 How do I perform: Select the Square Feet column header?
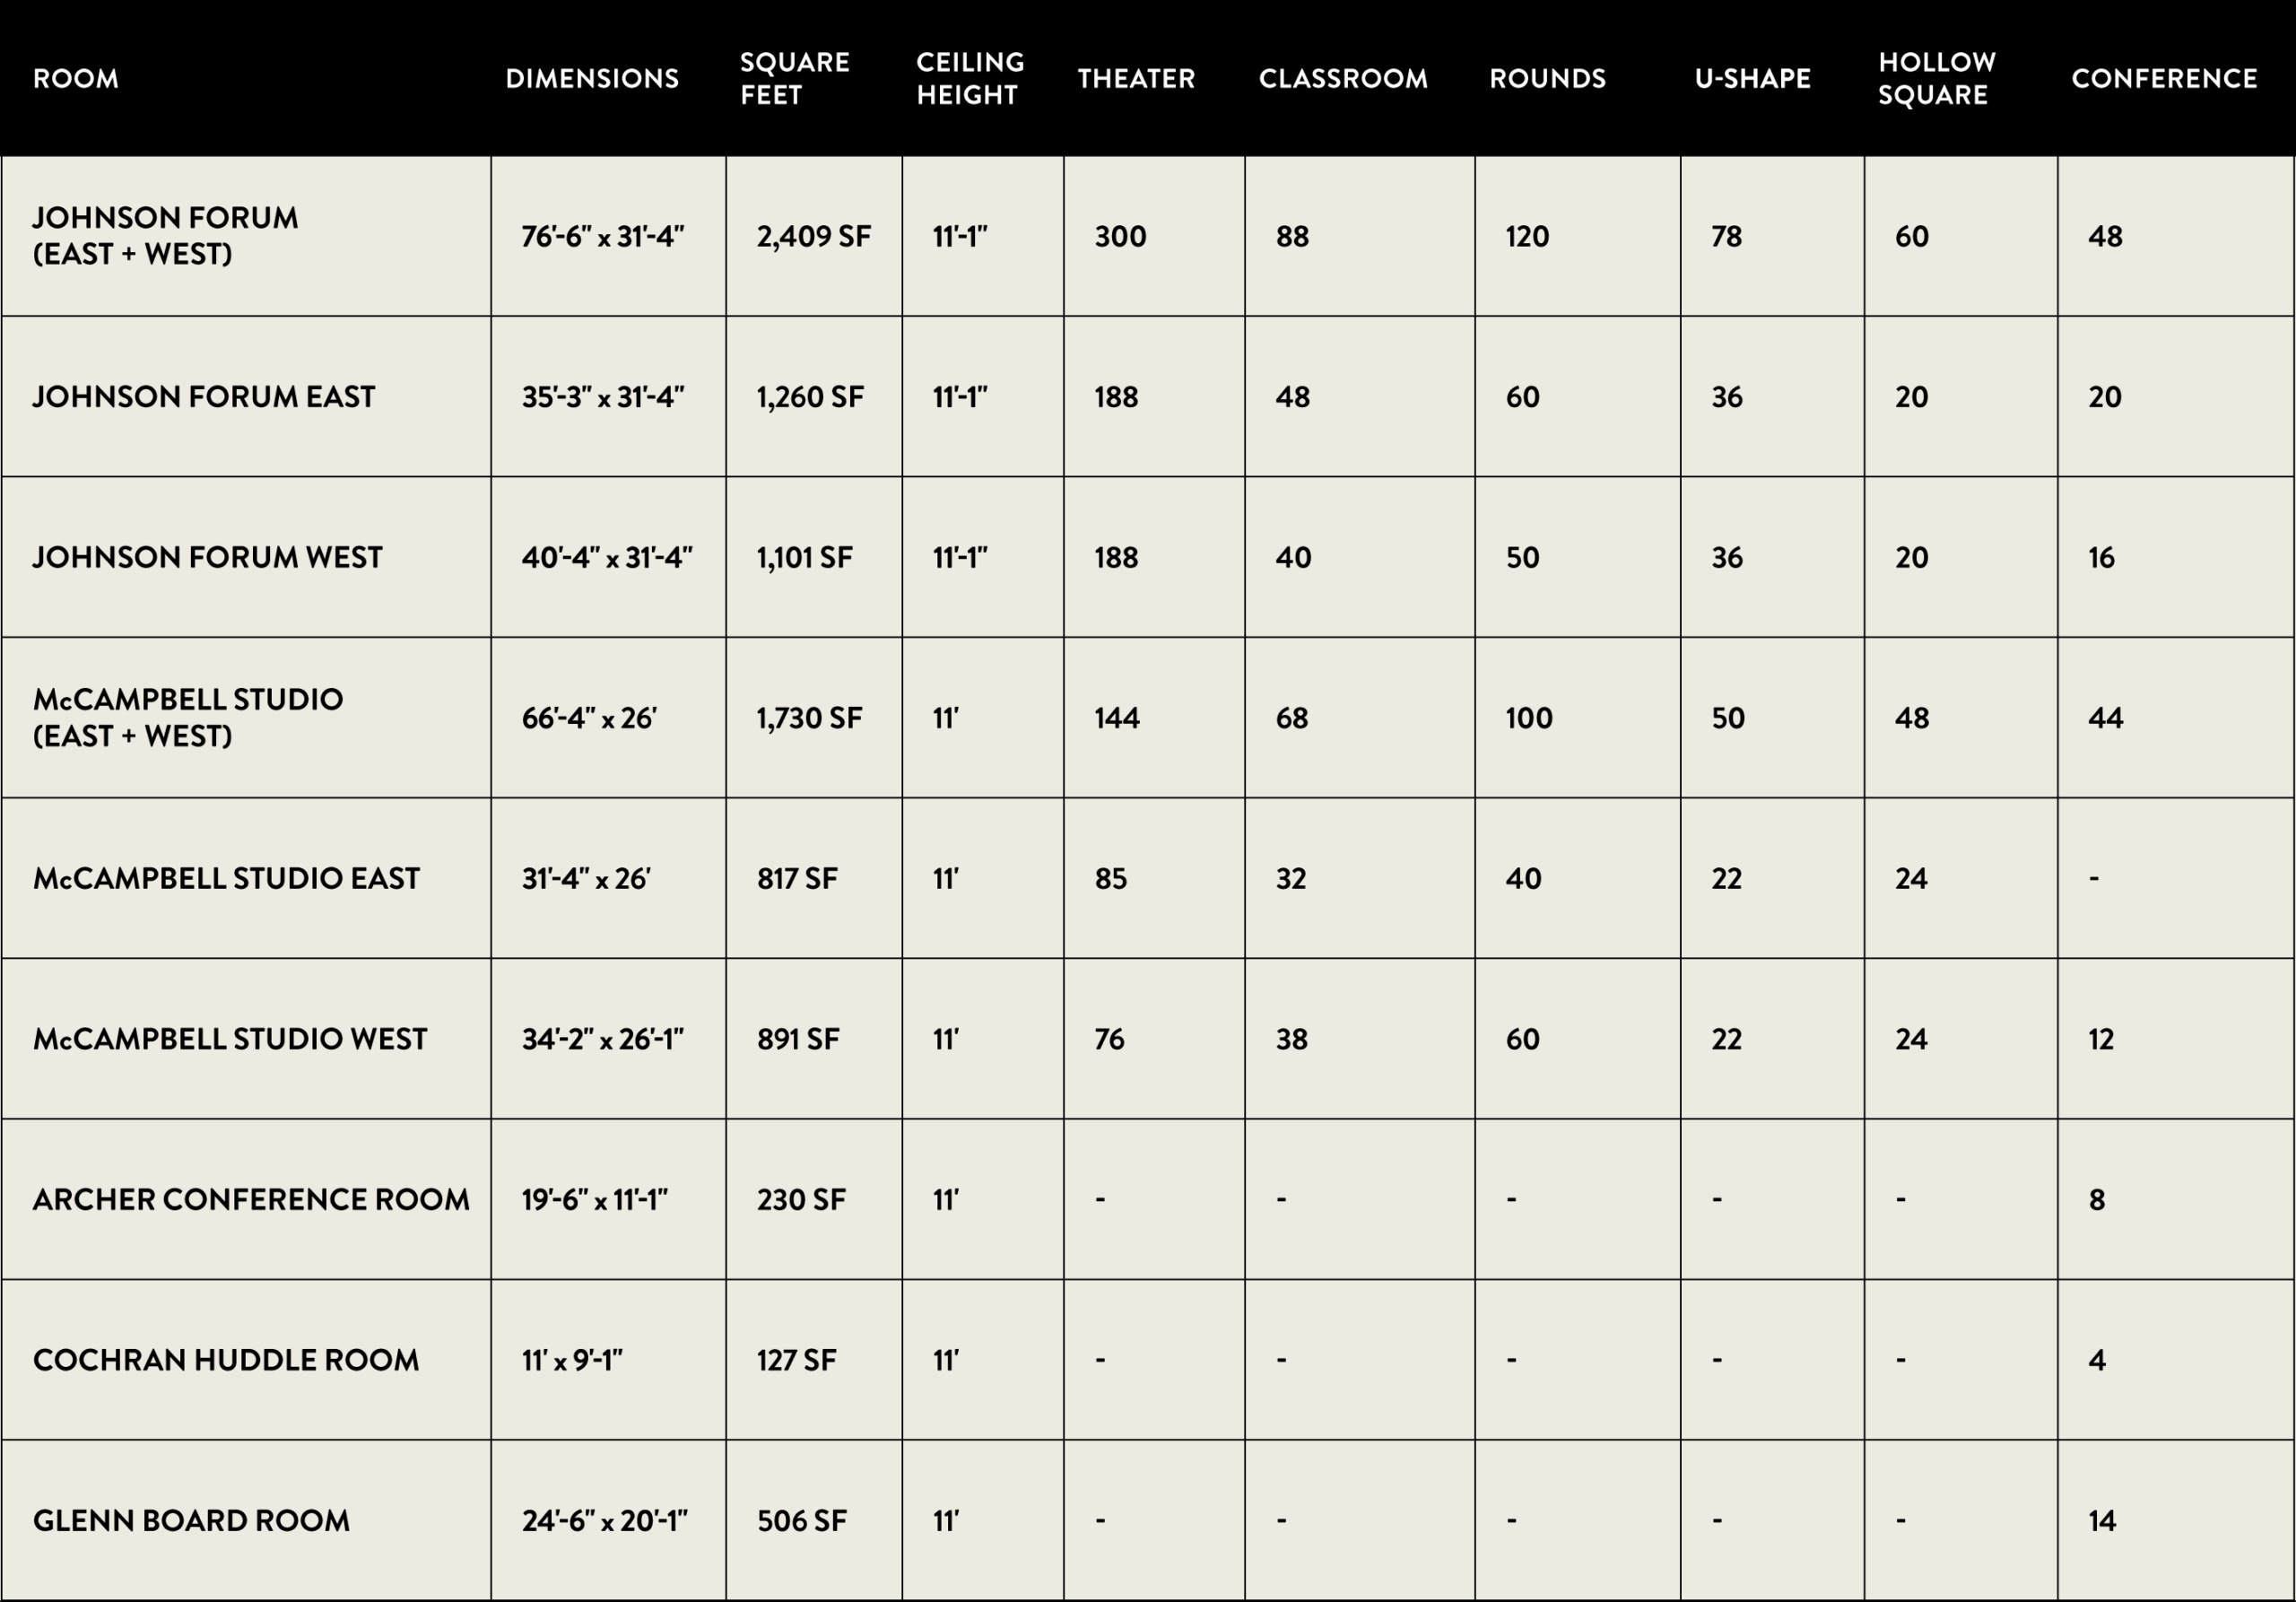tap(794, 78)
